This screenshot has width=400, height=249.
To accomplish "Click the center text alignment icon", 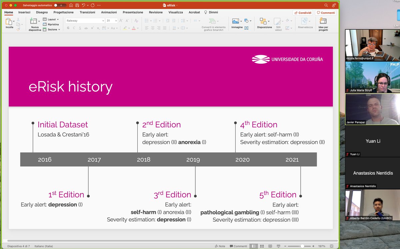I will pos(153,28).
